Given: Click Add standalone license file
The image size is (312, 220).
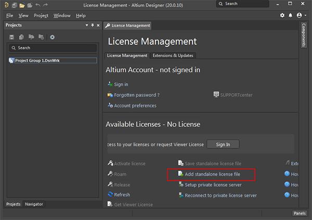Looking at the screenshot, I should [x=213, y=174].
